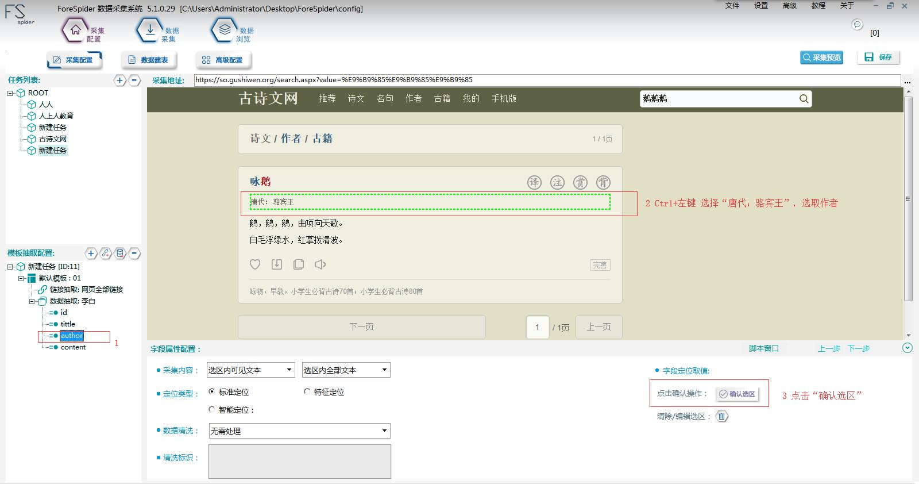The image size is (919, 484).
Task: Click the 采集预览 button
Action: pyautogui.click(x=821, y=57)
